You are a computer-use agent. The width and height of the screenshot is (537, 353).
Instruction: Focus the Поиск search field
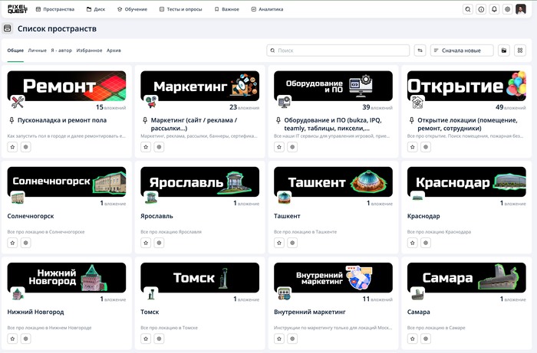click(x=338, y=51)
